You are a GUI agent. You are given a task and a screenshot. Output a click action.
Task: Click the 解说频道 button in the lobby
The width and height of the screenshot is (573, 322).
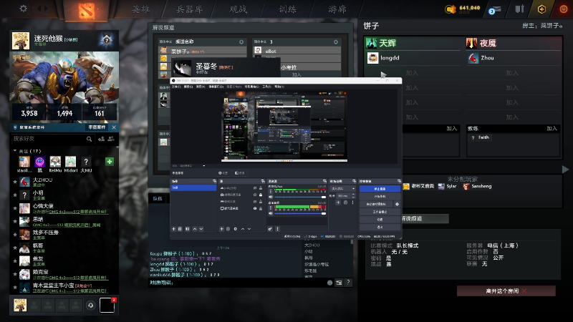tap(425, 219)
